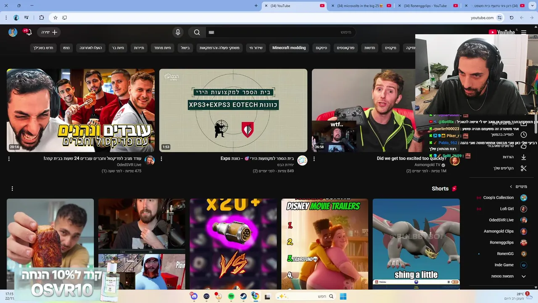This screenshot has width=538, height=303.
Task: Open the clock and date in taskbar
Action: pos(10,296)
